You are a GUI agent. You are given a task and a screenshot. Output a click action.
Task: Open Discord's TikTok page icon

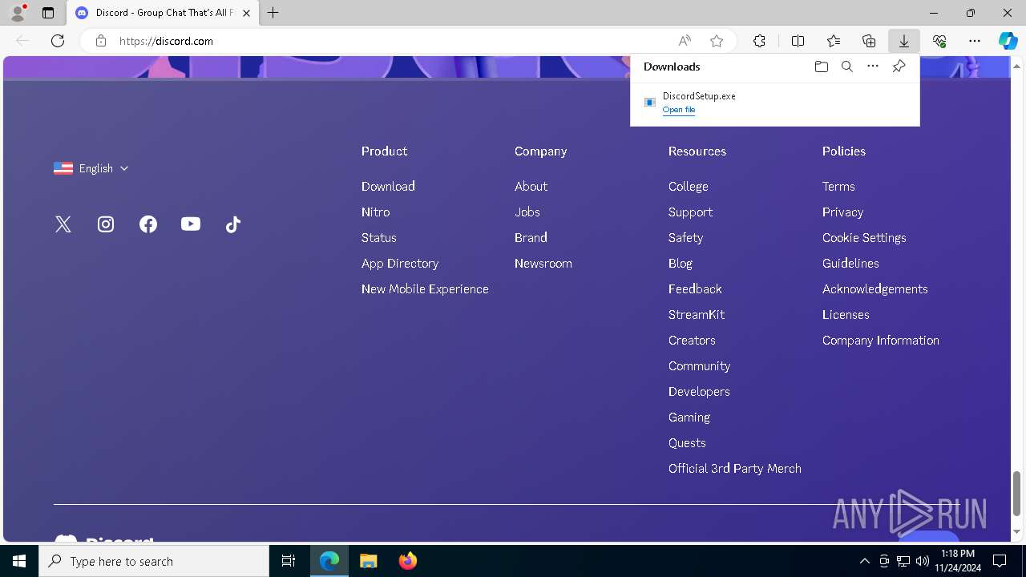pos(233,224)
